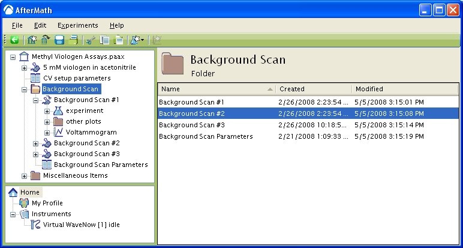Click the My Profile icon

pos(24,203)
